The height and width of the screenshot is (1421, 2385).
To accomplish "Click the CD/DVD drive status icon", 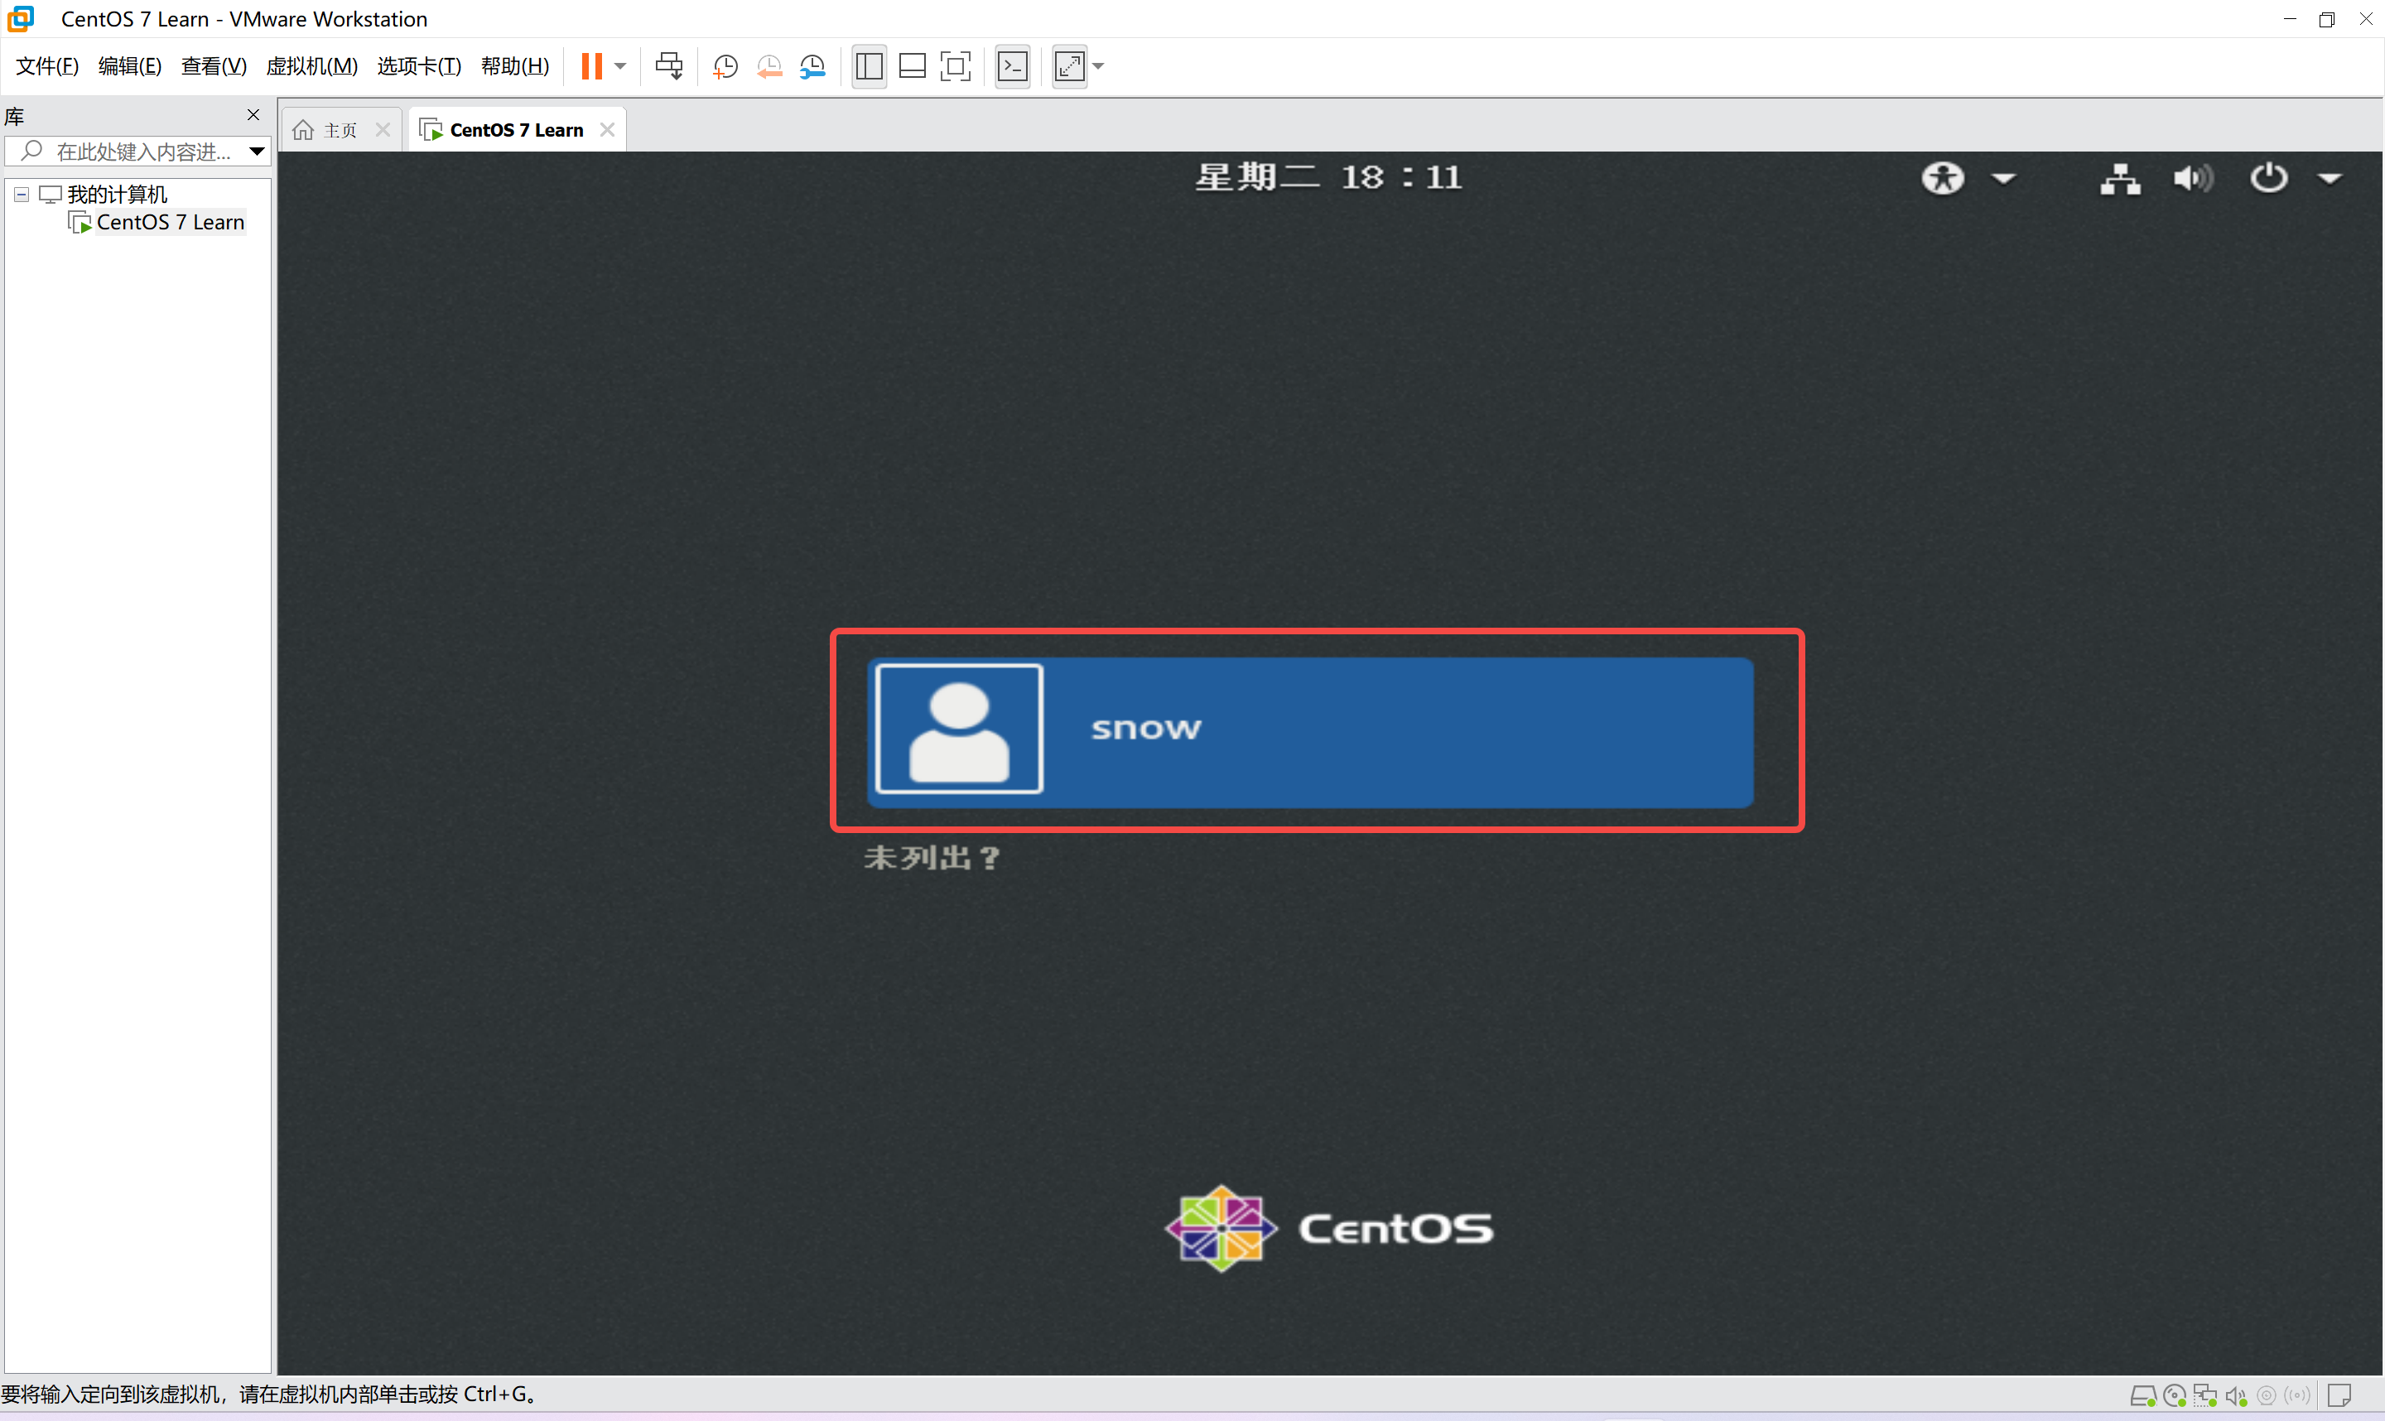I will coord(2175,1397).
